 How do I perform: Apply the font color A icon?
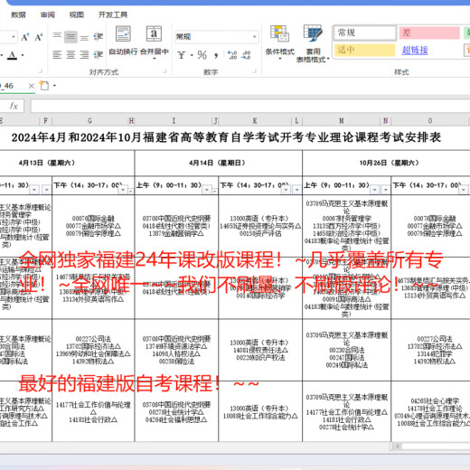click(12, 55)
